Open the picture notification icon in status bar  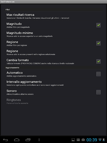coord(73,140)
